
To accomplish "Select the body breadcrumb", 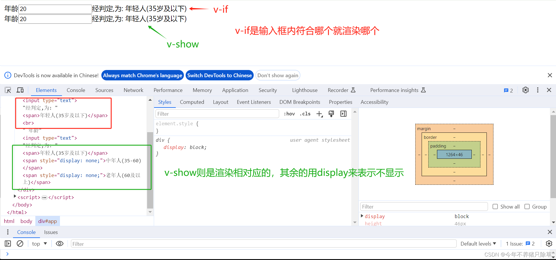I will 26,221.
